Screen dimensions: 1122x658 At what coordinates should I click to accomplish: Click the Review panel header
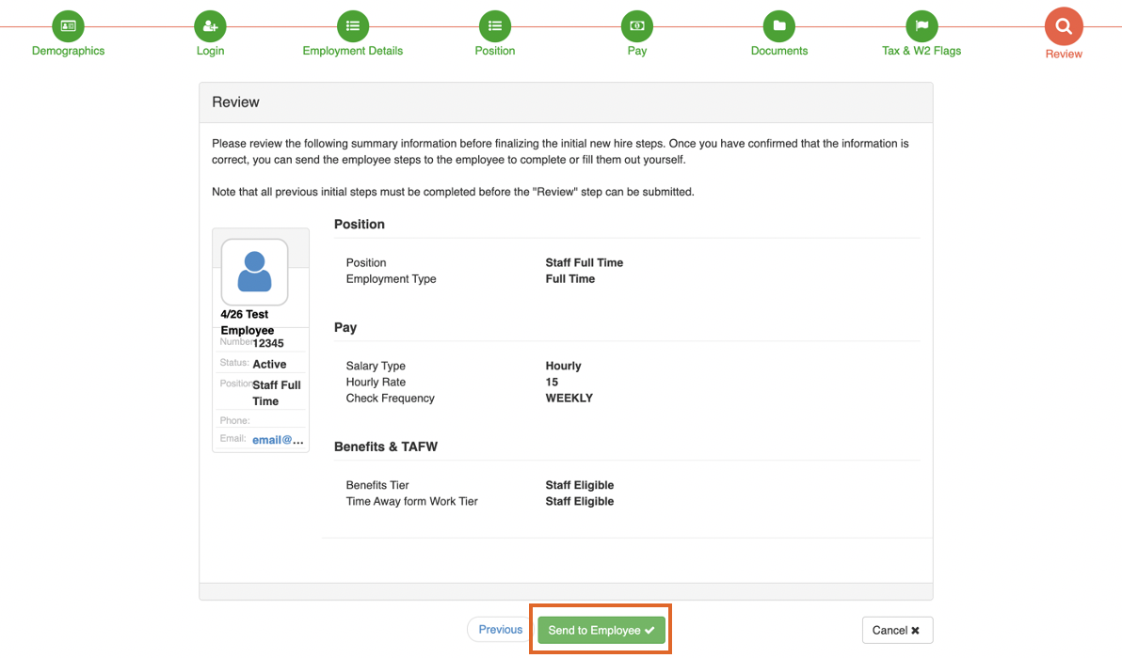[x=235, y=102]
